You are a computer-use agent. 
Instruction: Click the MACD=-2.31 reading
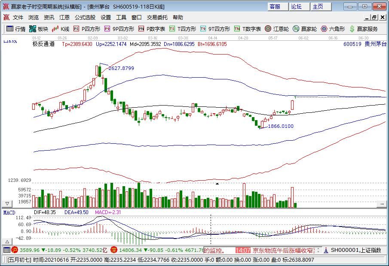point(108,212)
